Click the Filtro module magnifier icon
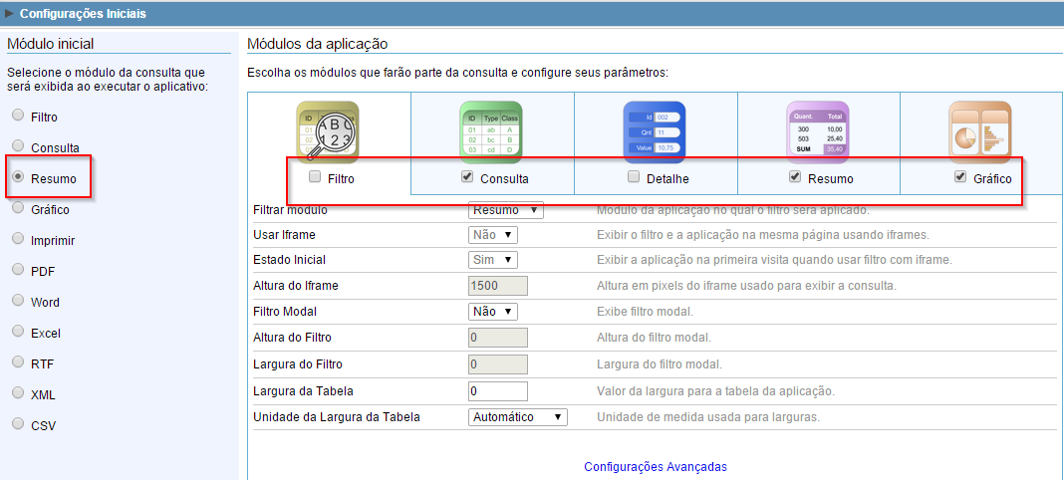 click(x=328, y=130)
